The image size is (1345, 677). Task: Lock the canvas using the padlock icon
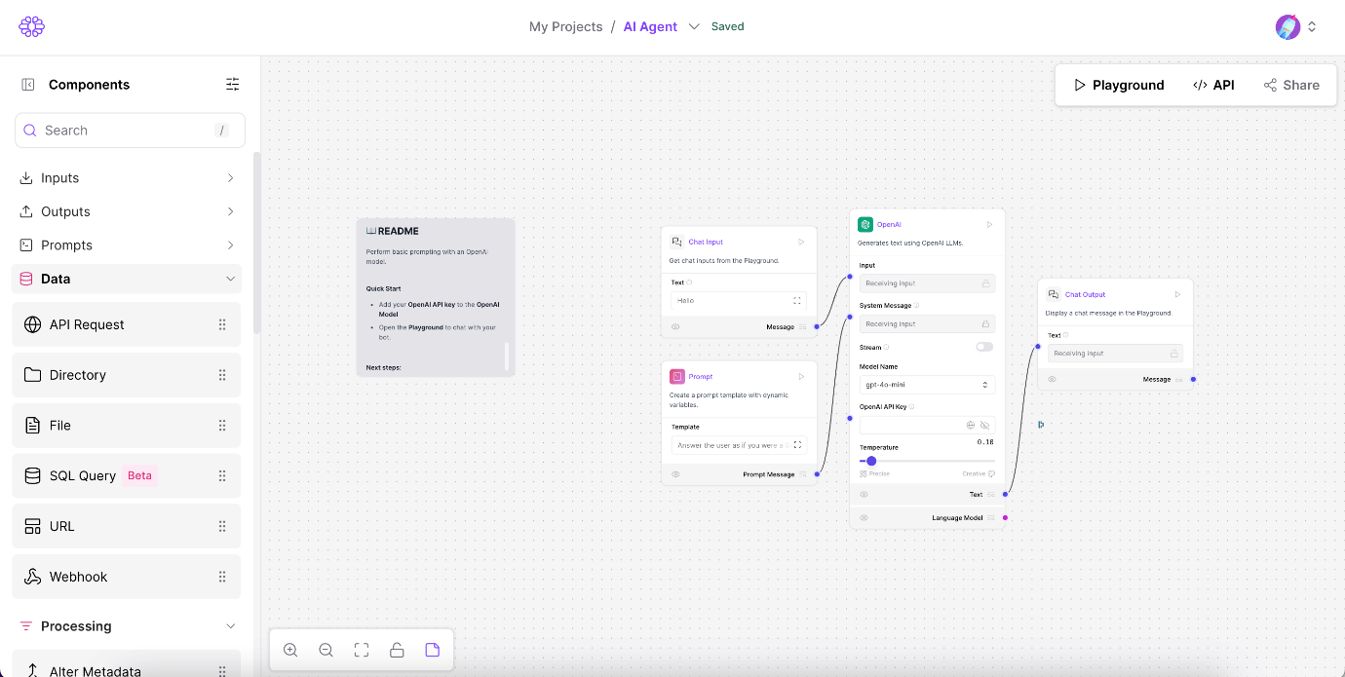397,649
